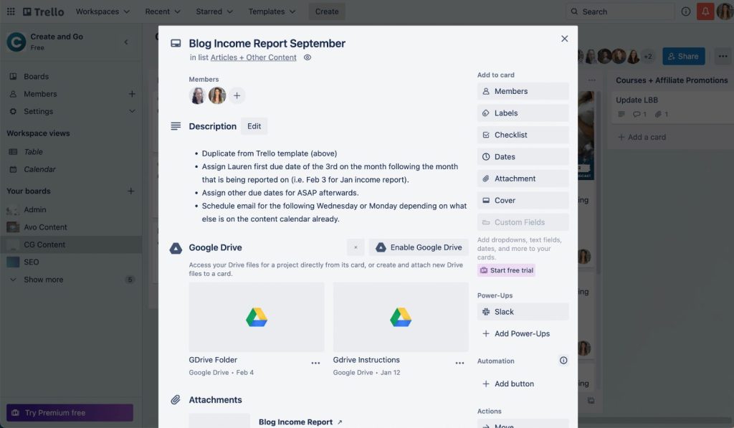734x428 pixels.
Task: Open Labels from the Add to card section
Action: [523, 113]
